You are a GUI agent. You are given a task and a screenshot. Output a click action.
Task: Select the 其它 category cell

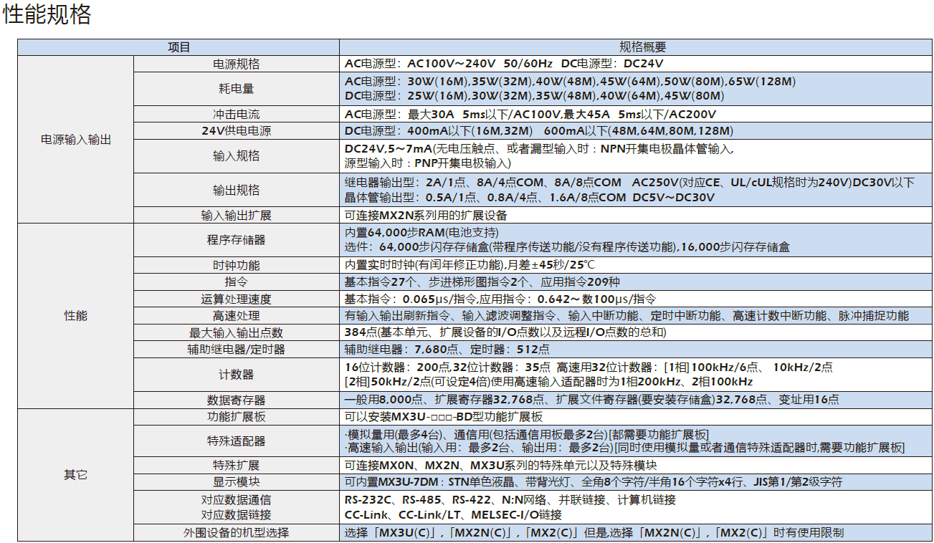coord(76,475)
